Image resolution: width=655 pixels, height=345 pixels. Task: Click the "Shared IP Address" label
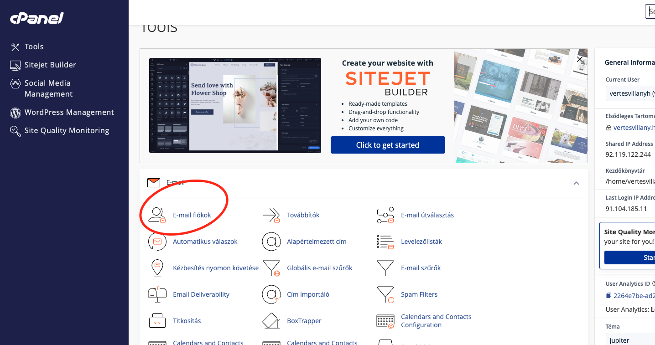click(x=629, y=144)
